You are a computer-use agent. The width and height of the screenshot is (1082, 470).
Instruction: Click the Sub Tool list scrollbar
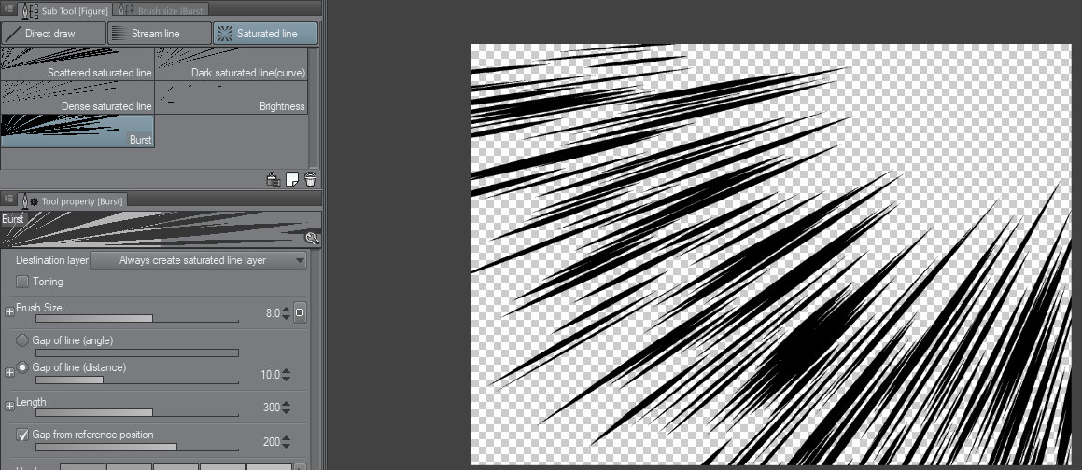(315, 107)
